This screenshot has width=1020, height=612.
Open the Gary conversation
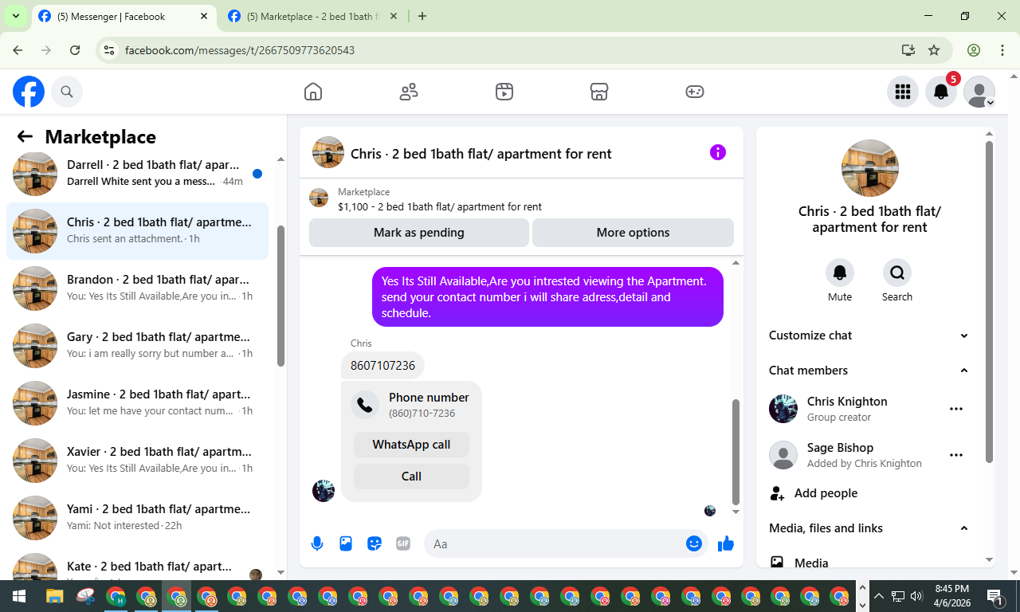(137, 346)
